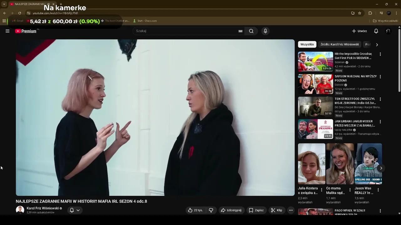Open Chrome three-dot menu
The image size is (401, 225).
[x=396, y=13]
